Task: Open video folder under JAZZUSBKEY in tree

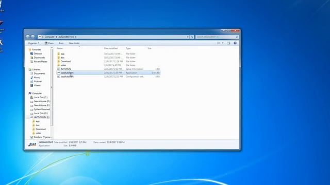Action: point(38,133)
